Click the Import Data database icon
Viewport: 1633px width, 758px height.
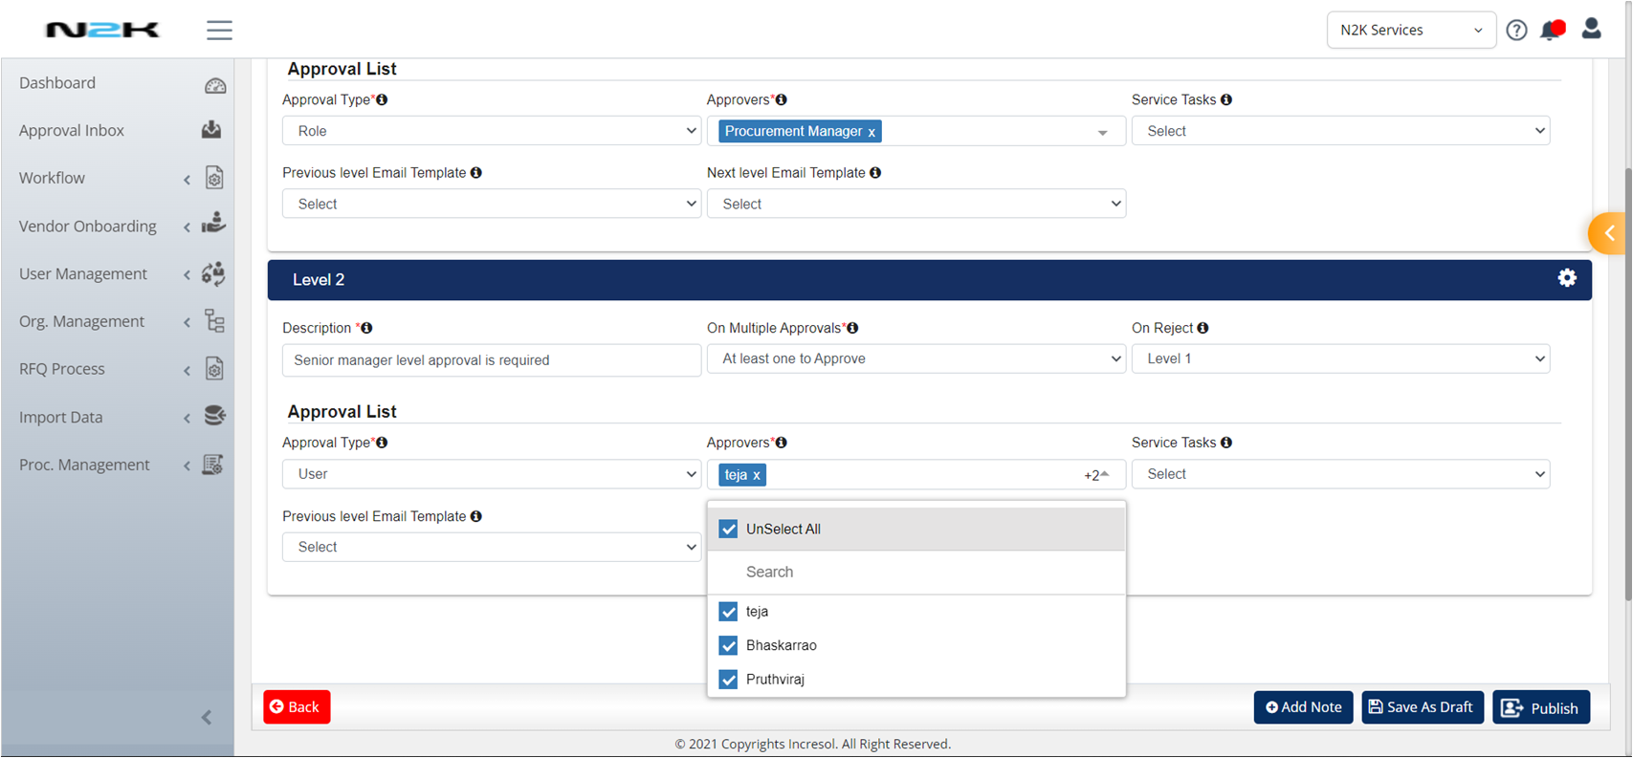point(214,416)
